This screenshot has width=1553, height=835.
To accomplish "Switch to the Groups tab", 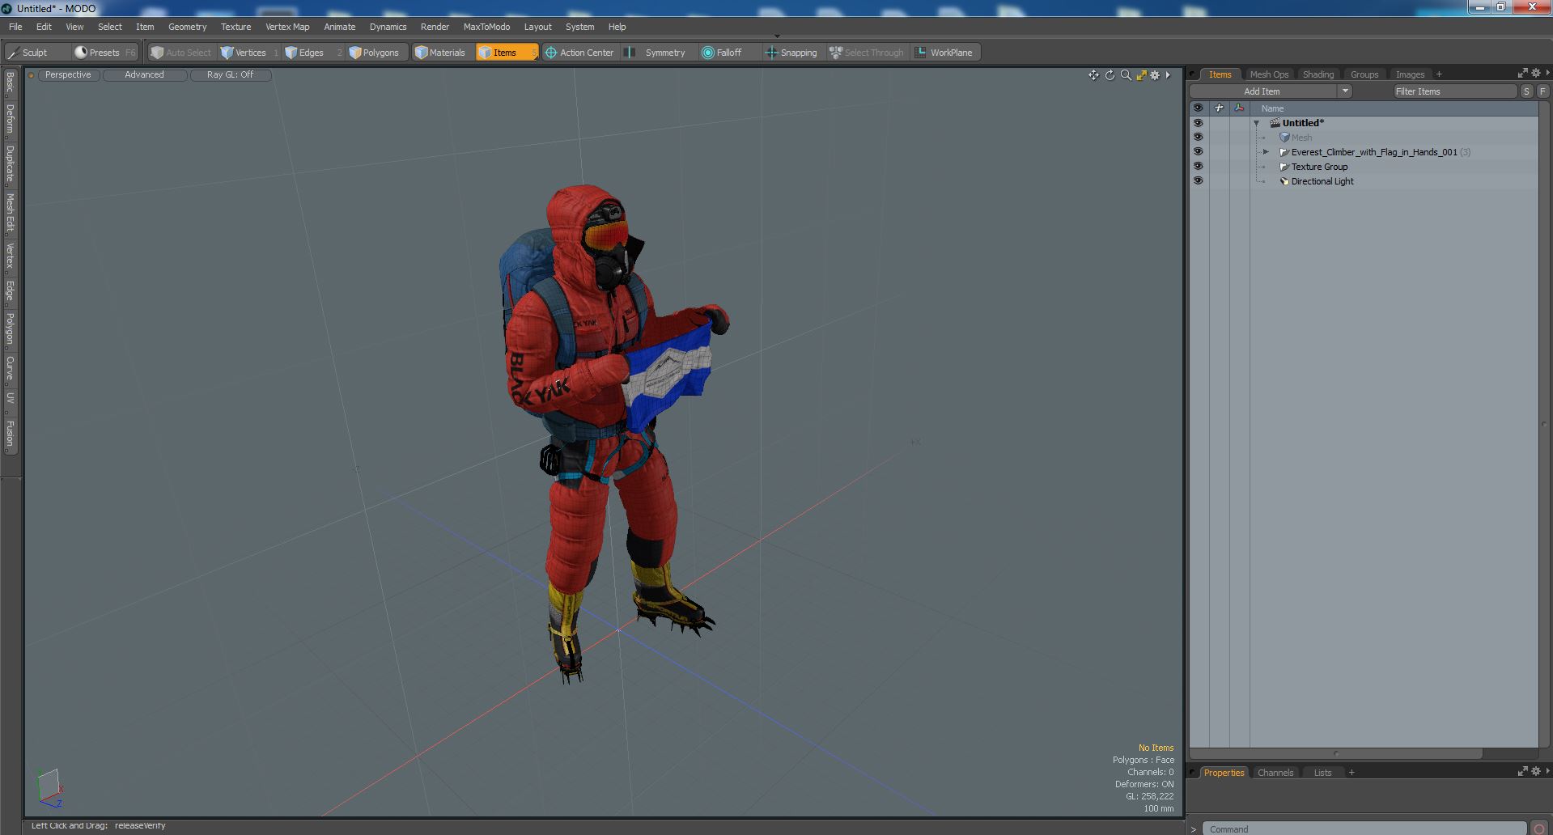I will click(1364, 74).
